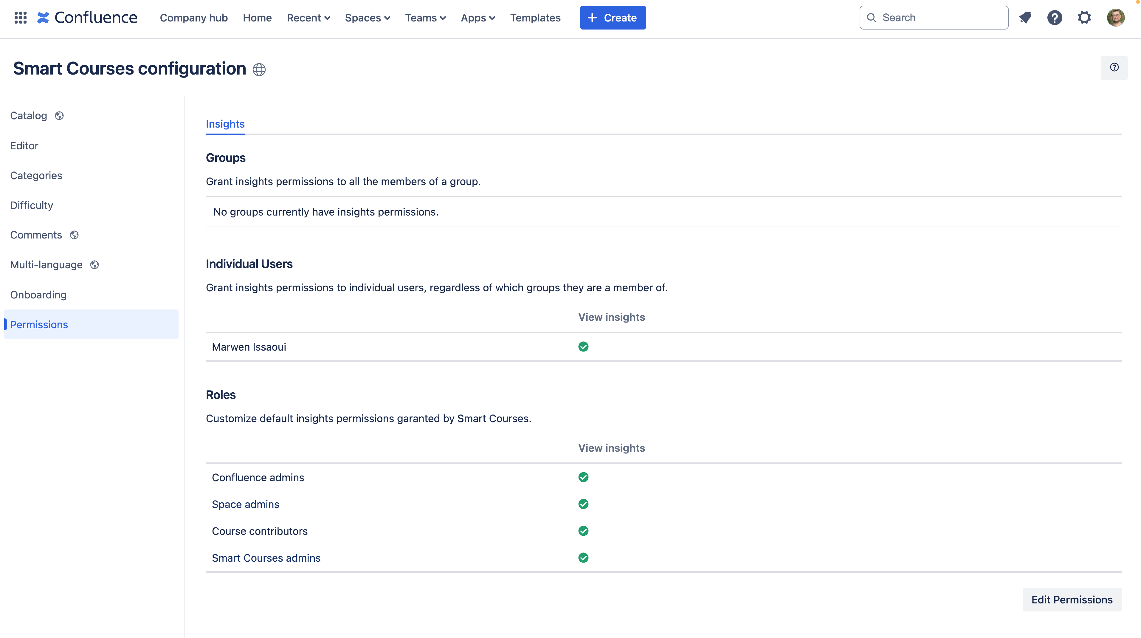The height and width of the screenshot is (638, 1141).
Task: Click the Course contributors role name
Action: click(260, 531)
